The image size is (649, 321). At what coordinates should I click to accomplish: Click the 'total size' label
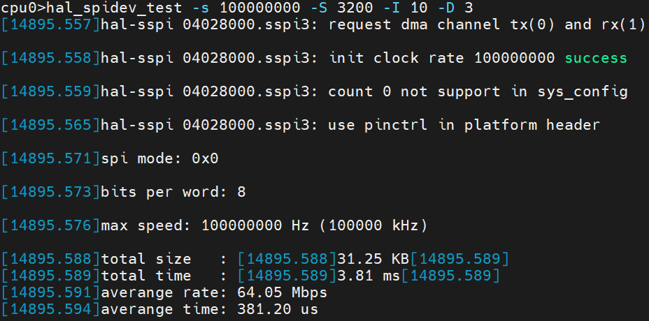click(147, 259)
